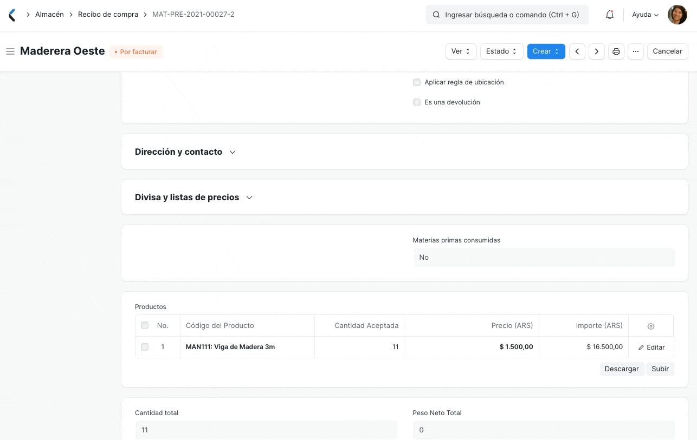Focus the search or command input
The width and height of the screenshot is (697, 440).
tap(507, 15)
